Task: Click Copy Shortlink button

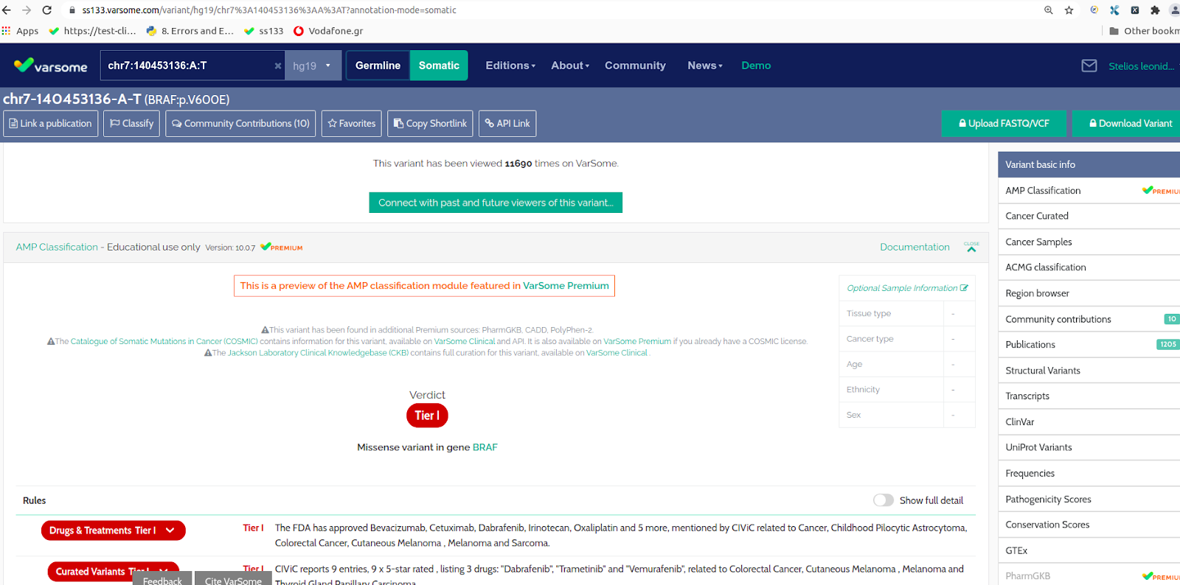Action: coord(430,123)
